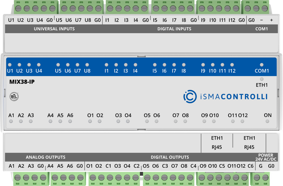Click the MIX38-IP model name
Viewport: 283px width, 186px height.
click(22, 82)
